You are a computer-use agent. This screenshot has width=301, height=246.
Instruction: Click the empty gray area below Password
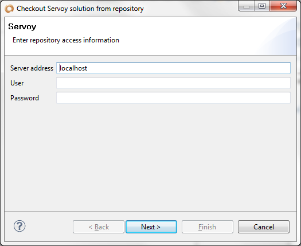(150, 157)
